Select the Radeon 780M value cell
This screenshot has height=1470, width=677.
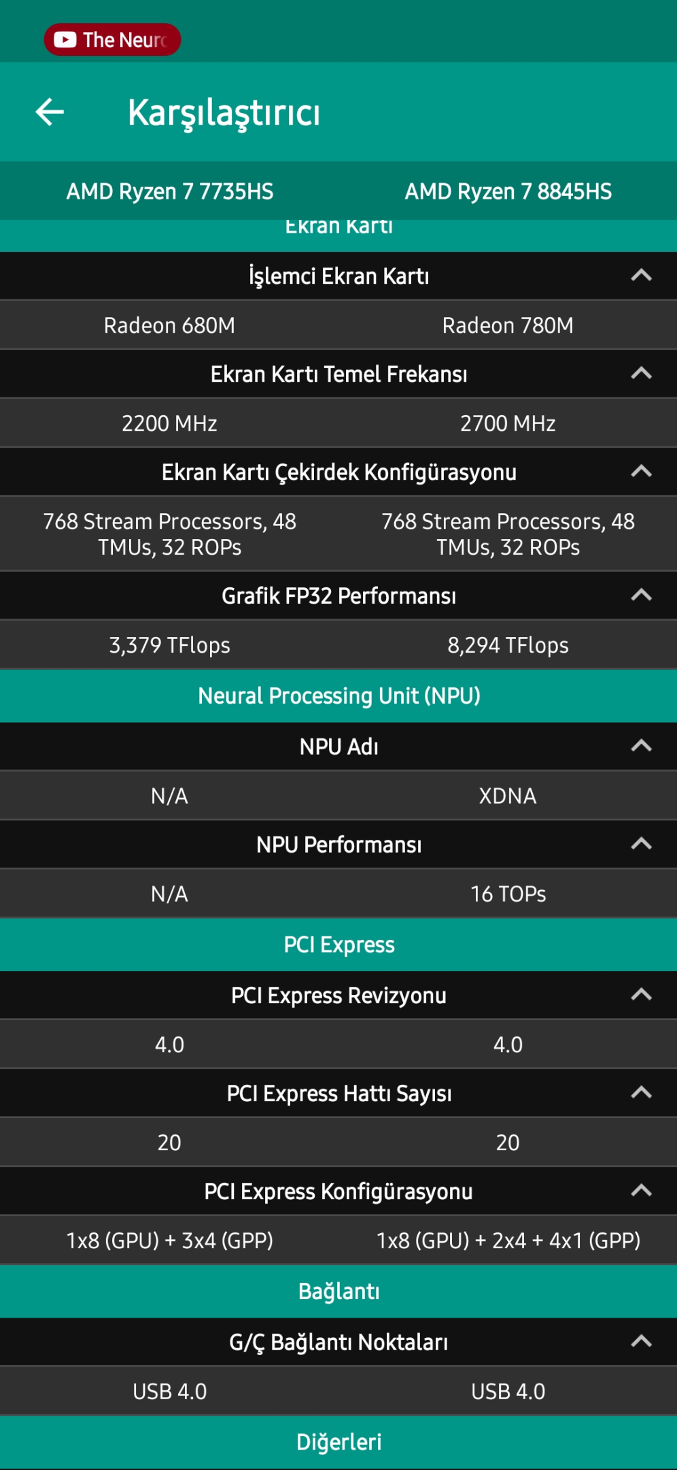508,325
